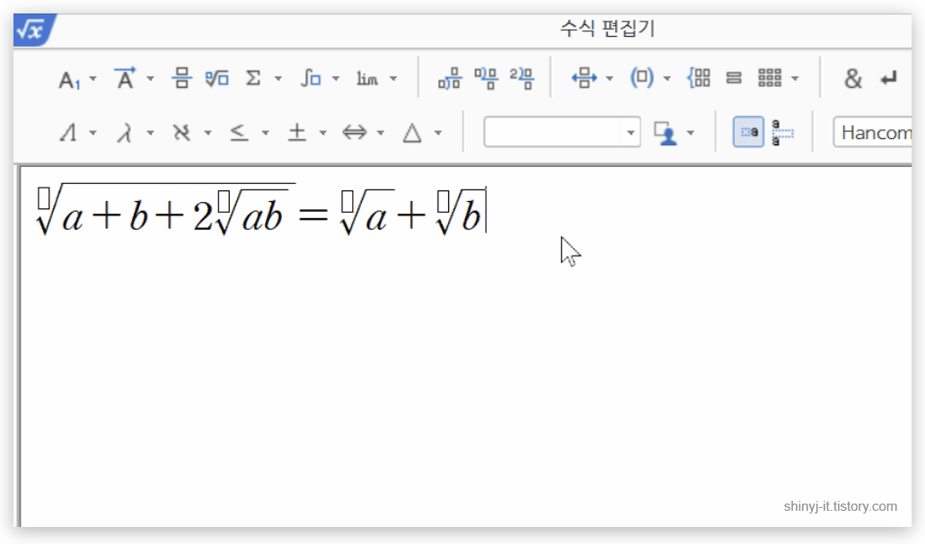The width and height of the screenshot is (925, 544).
Task: Click the ⇔ double arrow symbols icon
Action: click(355, 133)
